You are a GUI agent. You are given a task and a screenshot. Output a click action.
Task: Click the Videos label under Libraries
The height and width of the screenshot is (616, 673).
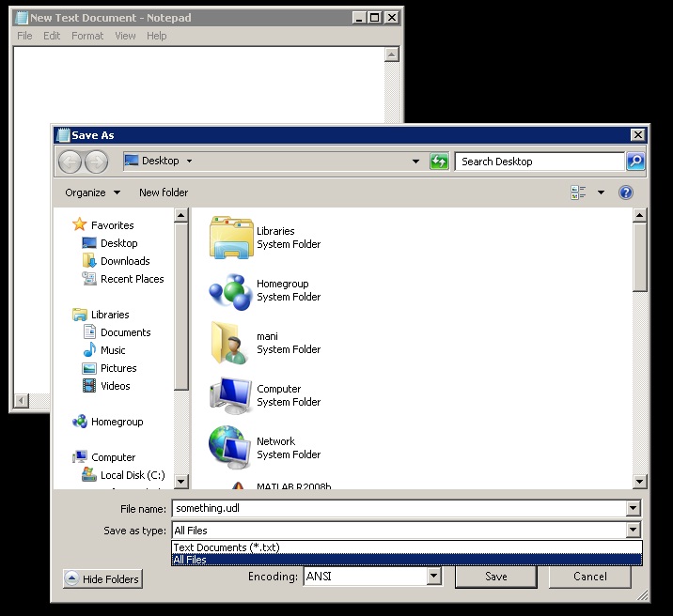click(x=115, y=386)
